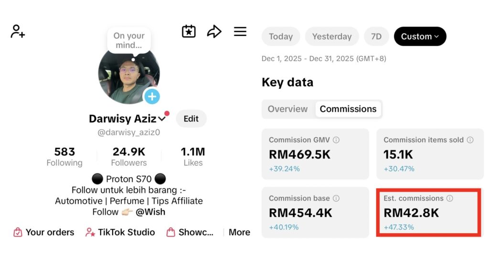Image resolution: width=489 pixels, height=260 pixels.
Task: Select the Yesterday date filter
Action: tap(332, 36)
